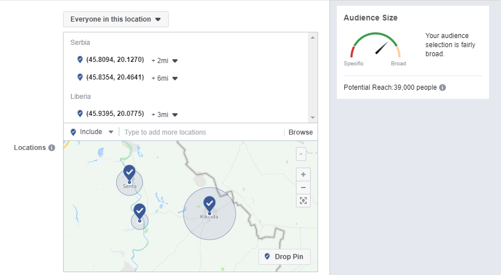This screenshot has width=501, height=275.
Task: Zoom out on the map
Action: [x=303, y=188]
